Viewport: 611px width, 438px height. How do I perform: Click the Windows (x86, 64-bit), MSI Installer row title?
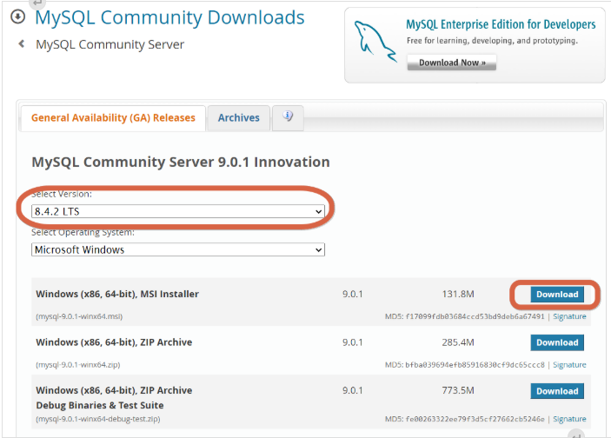click(117, 294)
